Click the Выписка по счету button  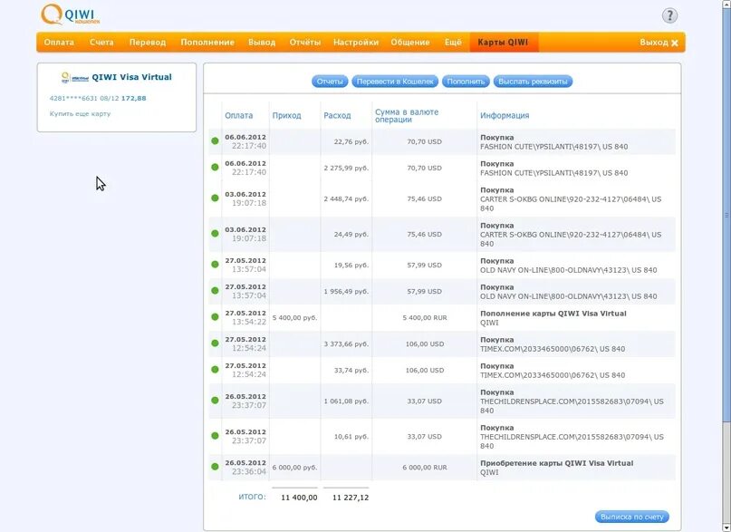[x=631, y=517]
